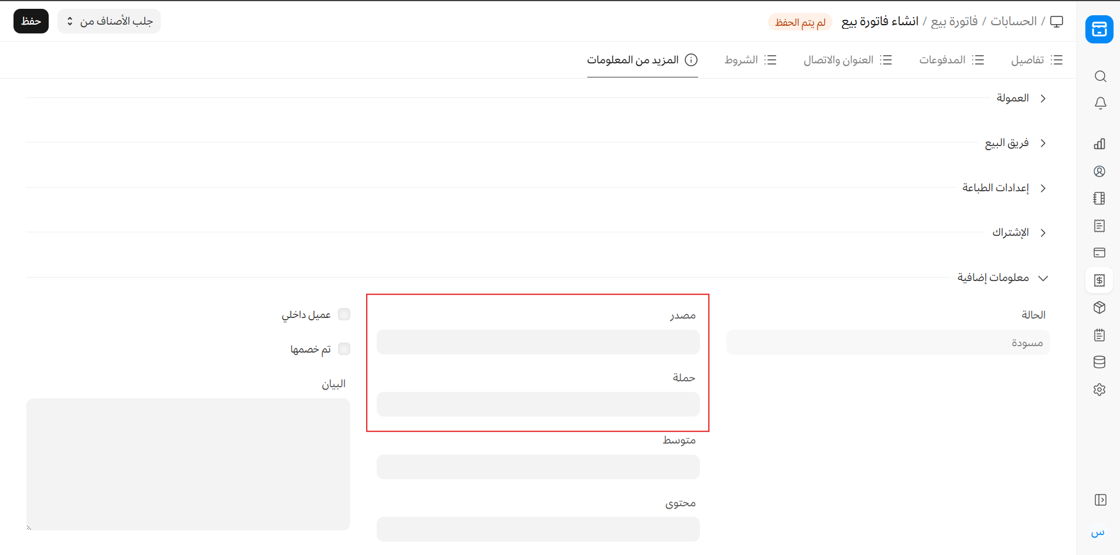
Task: Go to فاتورة بيع breadcrumb link
Action: (x=954, y=22)
